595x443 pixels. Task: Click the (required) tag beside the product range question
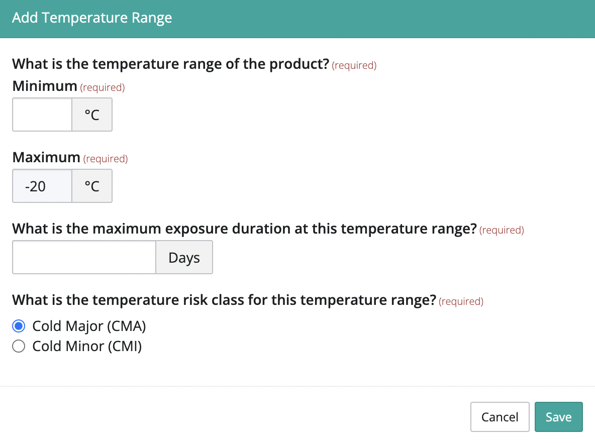click(354, 65)
